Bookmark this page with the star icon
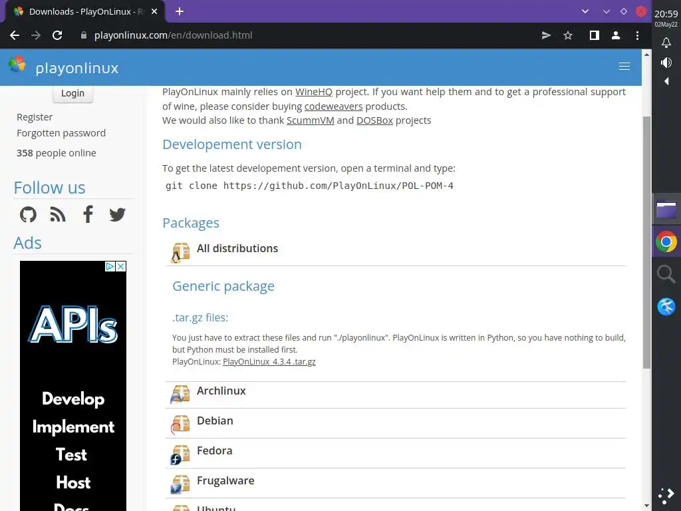Image resolution: width=681 pixels, height=511 pixels. [568, 35]
